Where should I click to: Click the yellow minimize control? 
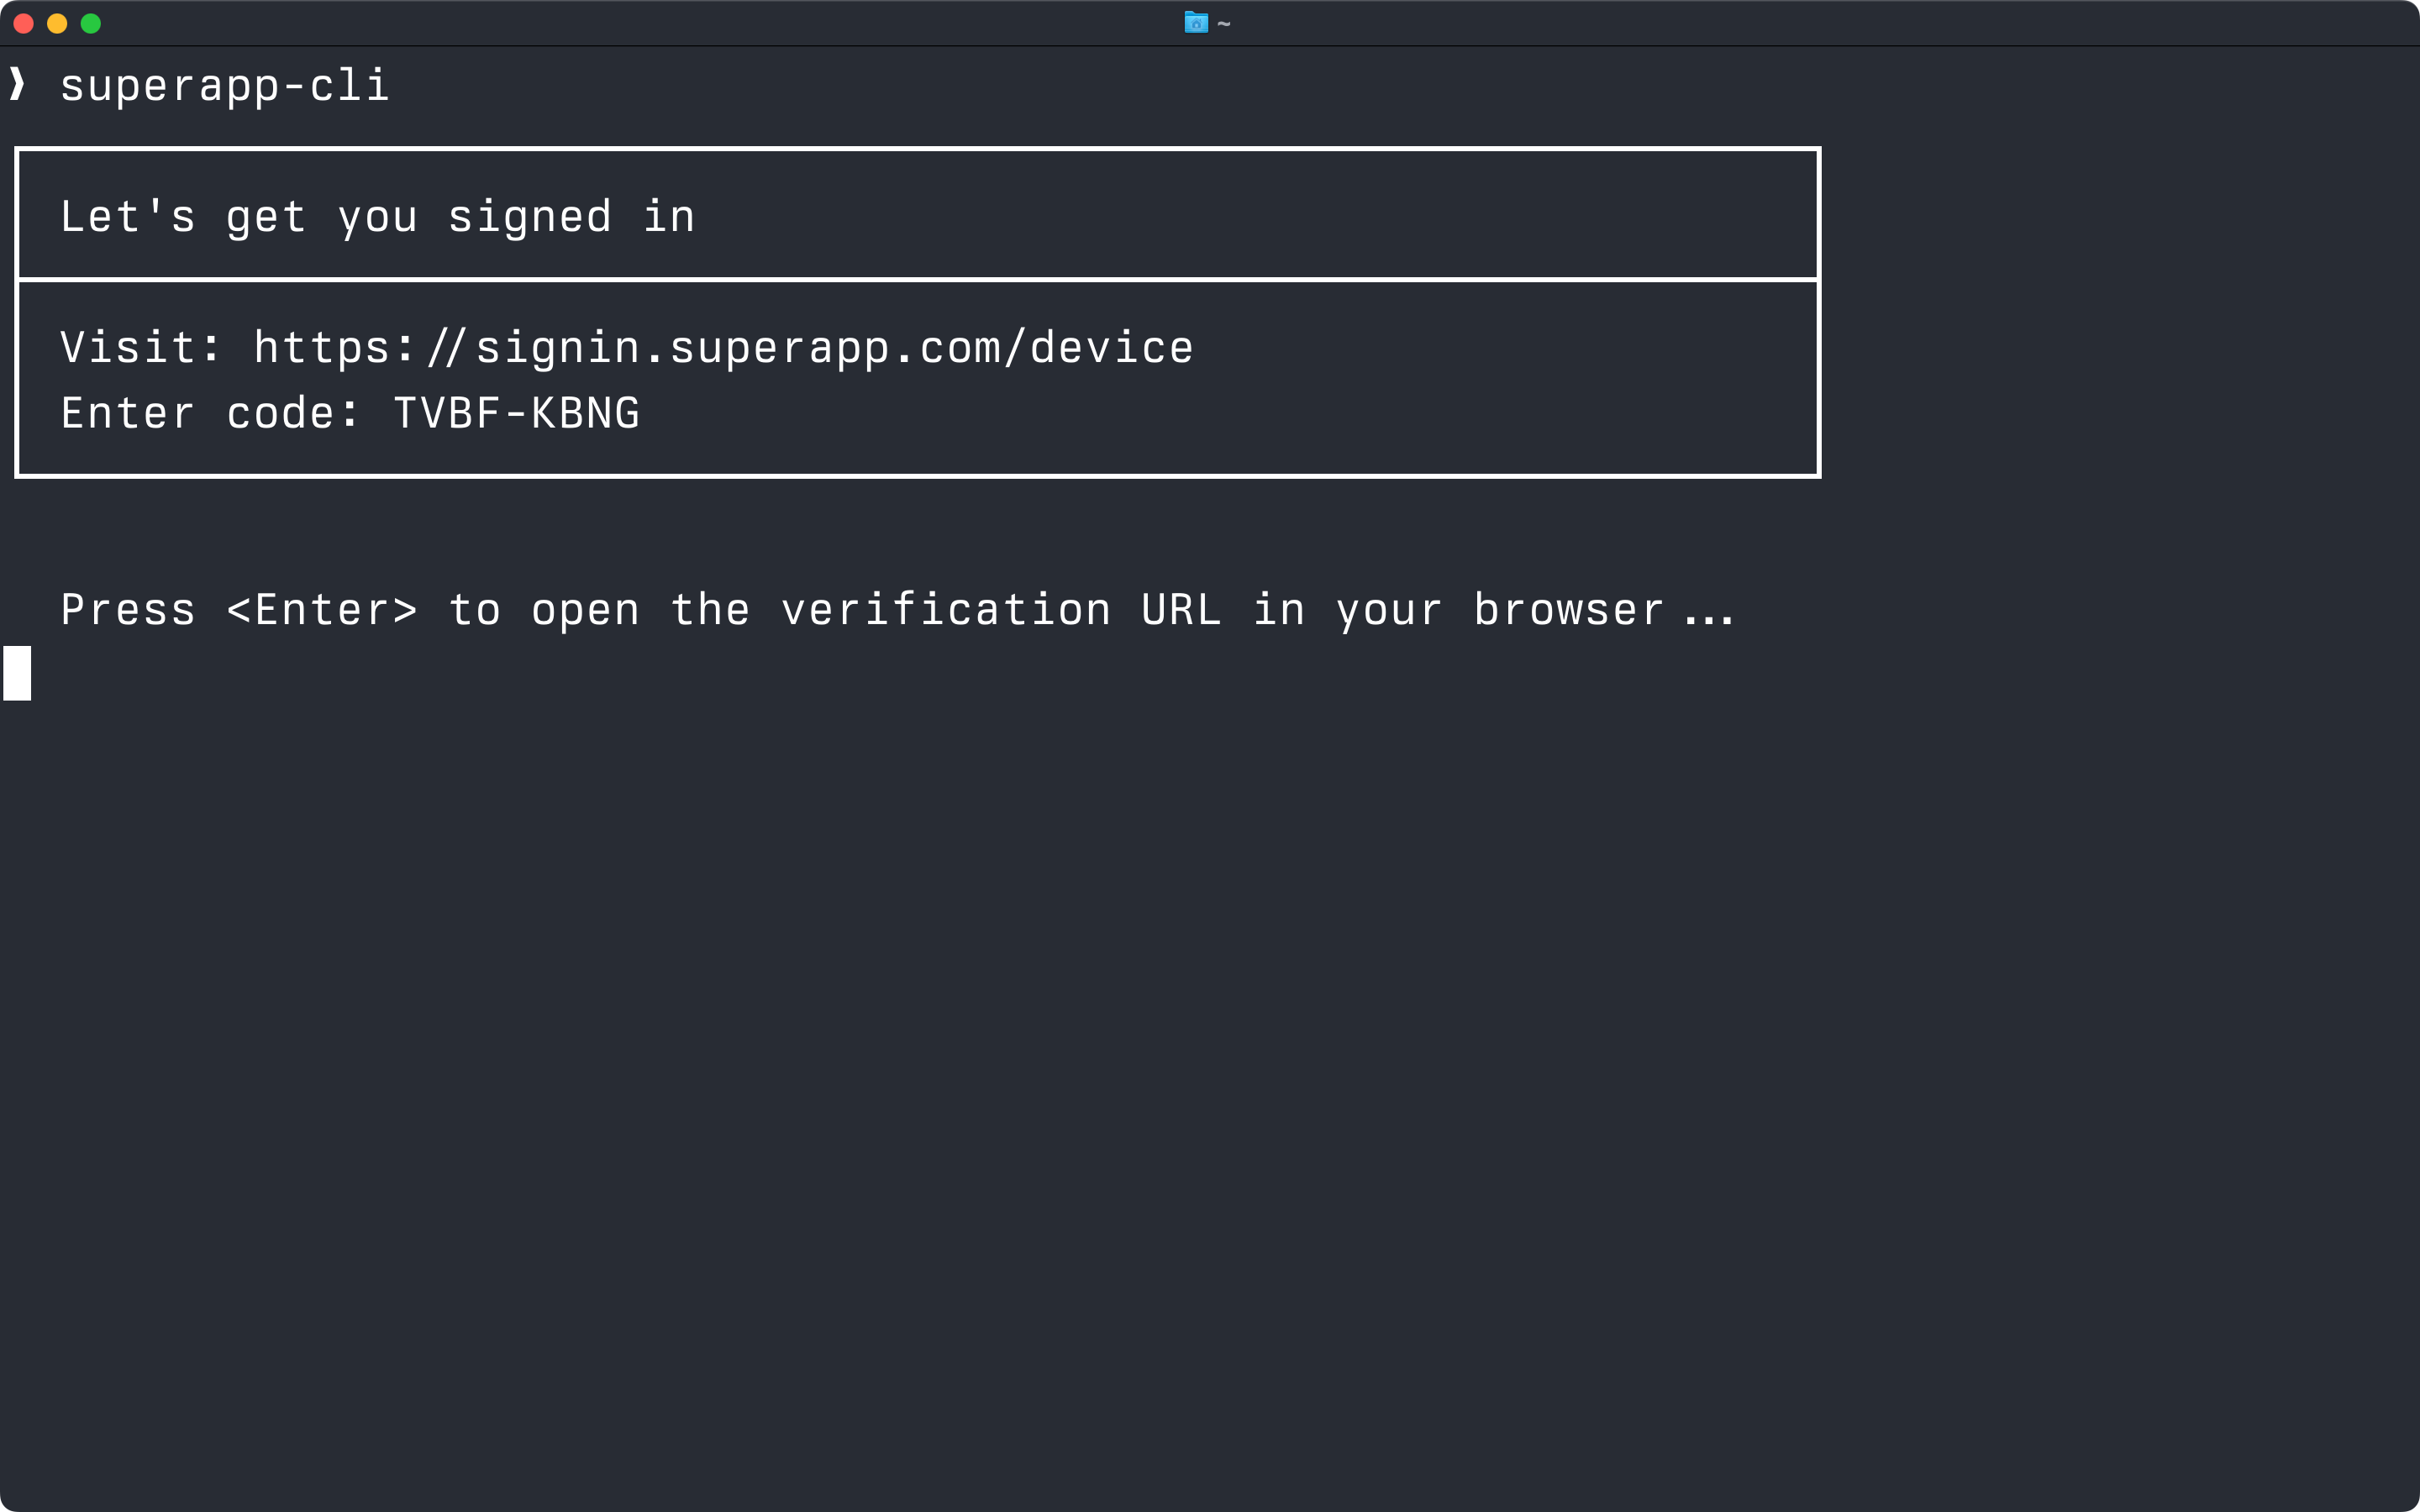pyautogui.click(x=57, y=23)
